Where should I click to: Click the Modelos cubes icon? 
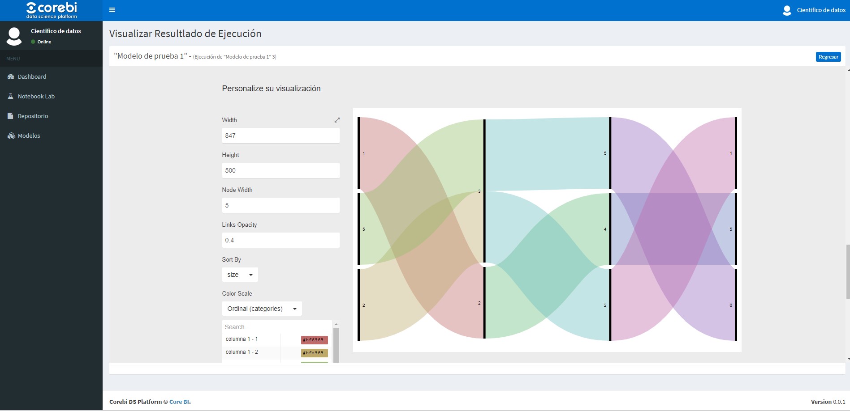(11, 136)
